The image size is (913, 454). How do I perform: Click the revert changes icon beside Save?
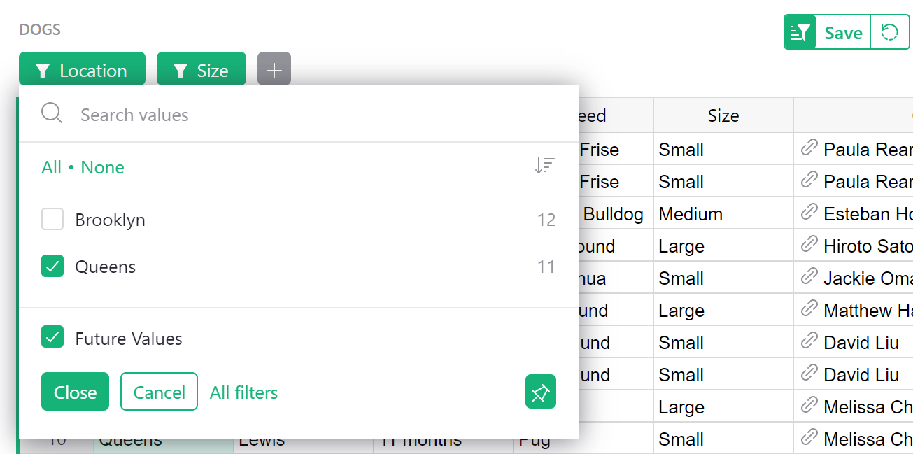pyautogui.click(x=890, y=31)
